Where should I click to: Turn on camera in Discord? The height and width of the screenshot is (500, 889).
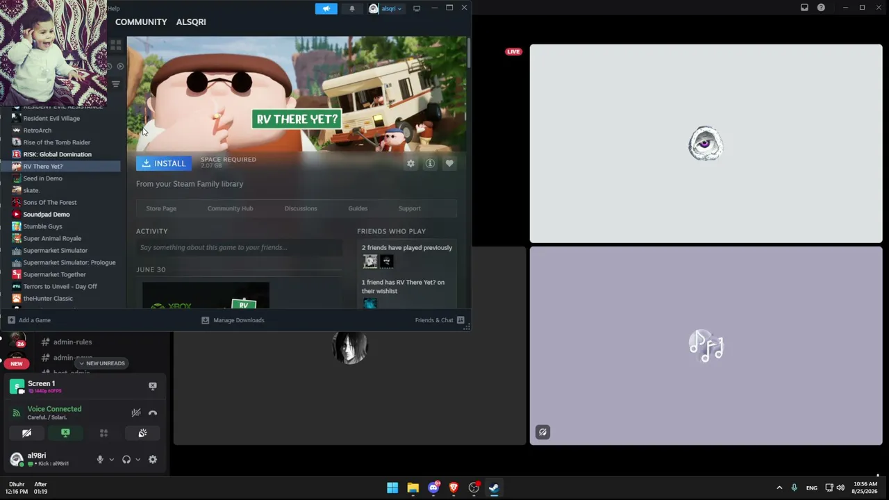click(x=26, y=433)
